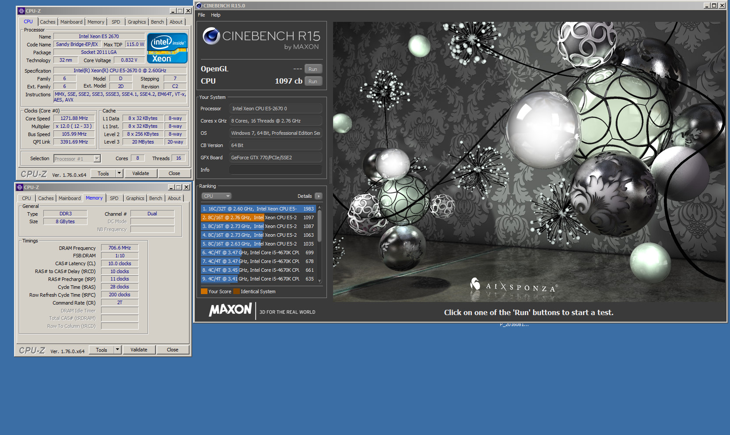Screen dimensions: 730x435
Task: Click the GFX Board field GeForce GTX 770
Action: (x=276, y=158)
